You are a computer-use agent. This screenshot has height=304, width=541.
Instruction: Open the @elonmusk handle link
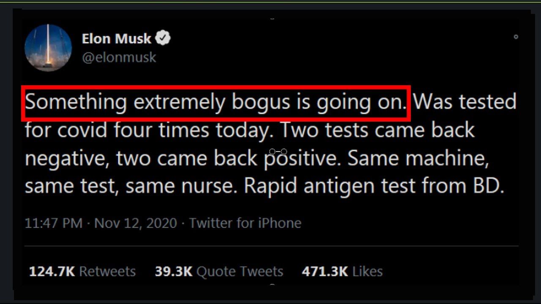(119, 57)
